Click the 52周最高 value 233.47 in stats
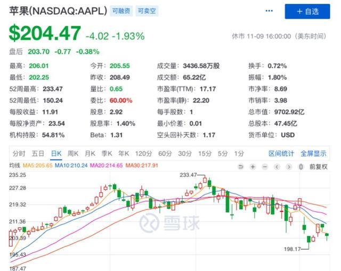Image resolution: width=341 pixels, height=271 pixels. click(53, 89)
